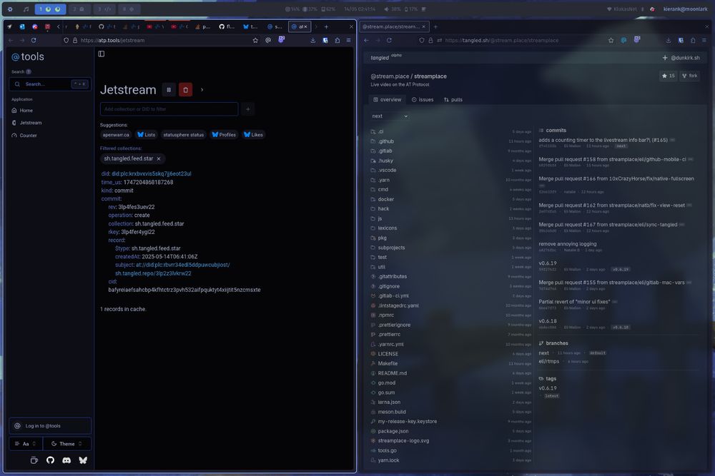
Task: Remove the sh.tangled.feed.star filter
Action: [x=159, y=159]
